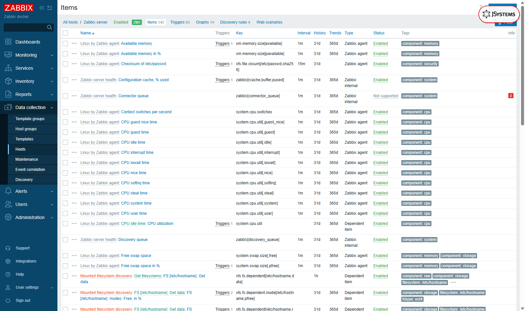This screenshot has width=525, height=311.
Task: Expand the Monitoring menu chevron
Action: point(52,55)
